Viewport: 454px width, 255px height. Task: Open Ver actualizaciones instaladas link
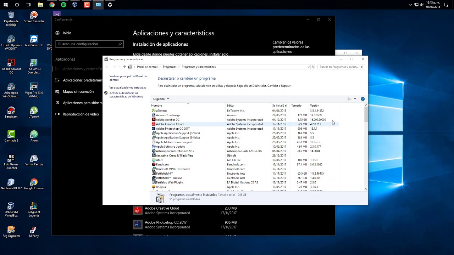coord(128,87)
